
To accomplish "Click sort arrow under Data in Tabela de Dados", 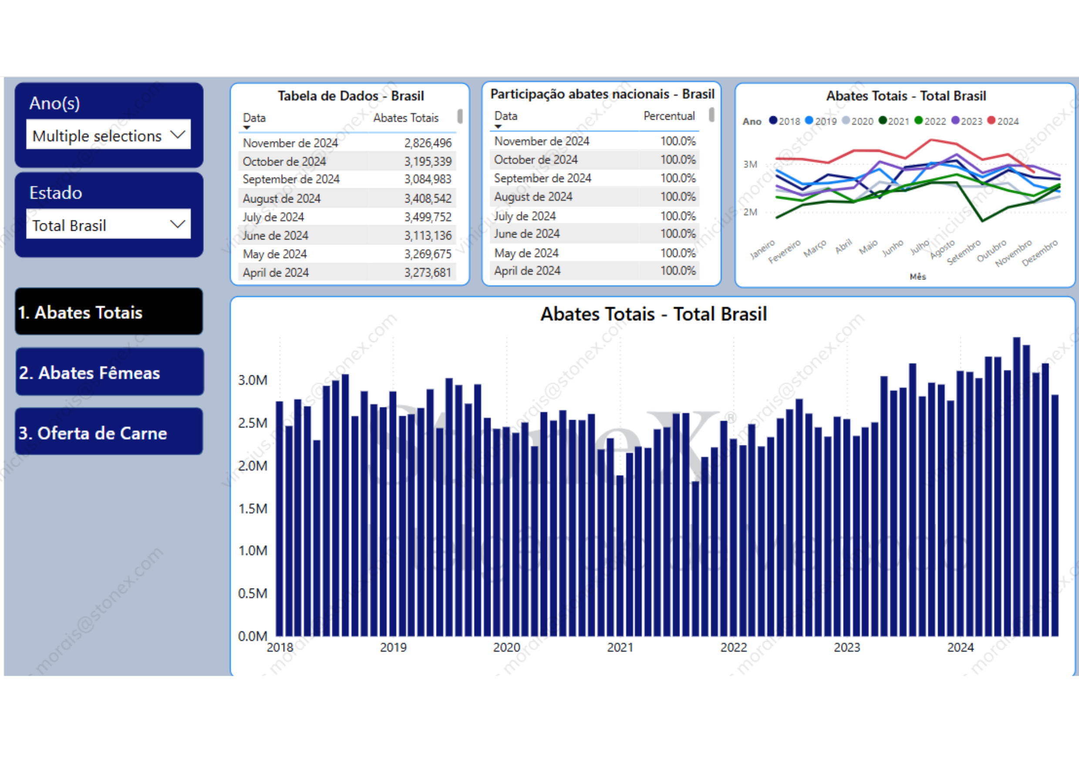I will pos(247,128).
